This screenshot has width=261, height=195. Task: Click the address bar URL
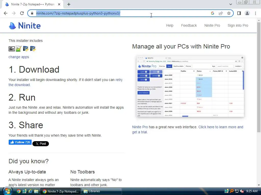[x=78, y=13]
